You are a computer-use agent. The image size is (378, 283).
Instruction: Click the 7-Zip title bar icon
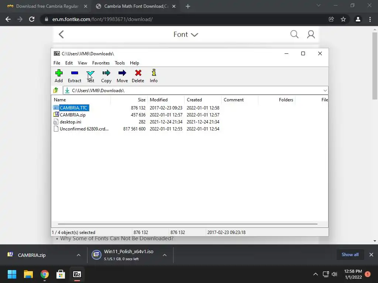57,53
